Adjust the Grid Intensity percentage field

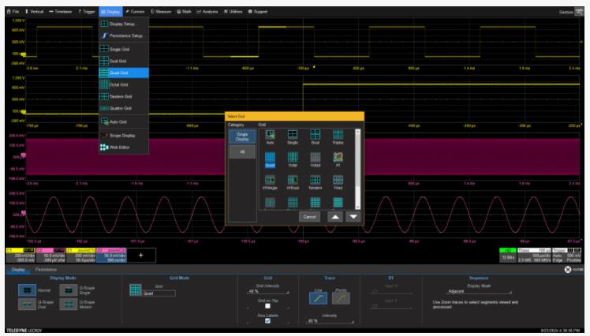pos(267,291)
